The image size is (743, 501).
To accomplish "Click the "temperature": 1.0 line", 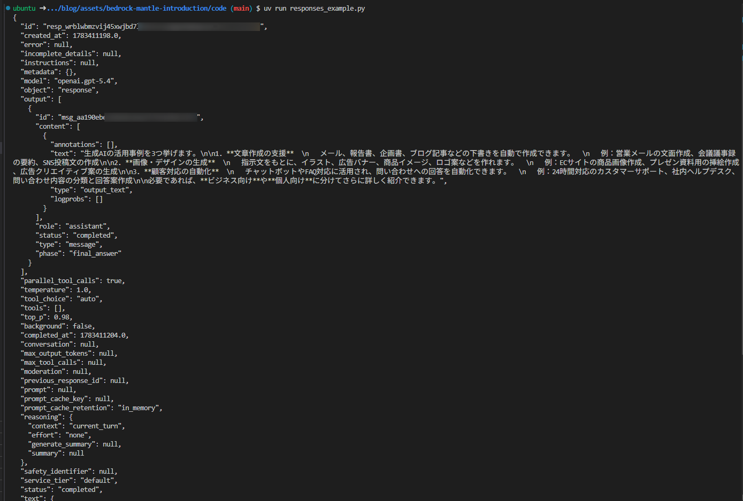I will click(x=56, y=290).
